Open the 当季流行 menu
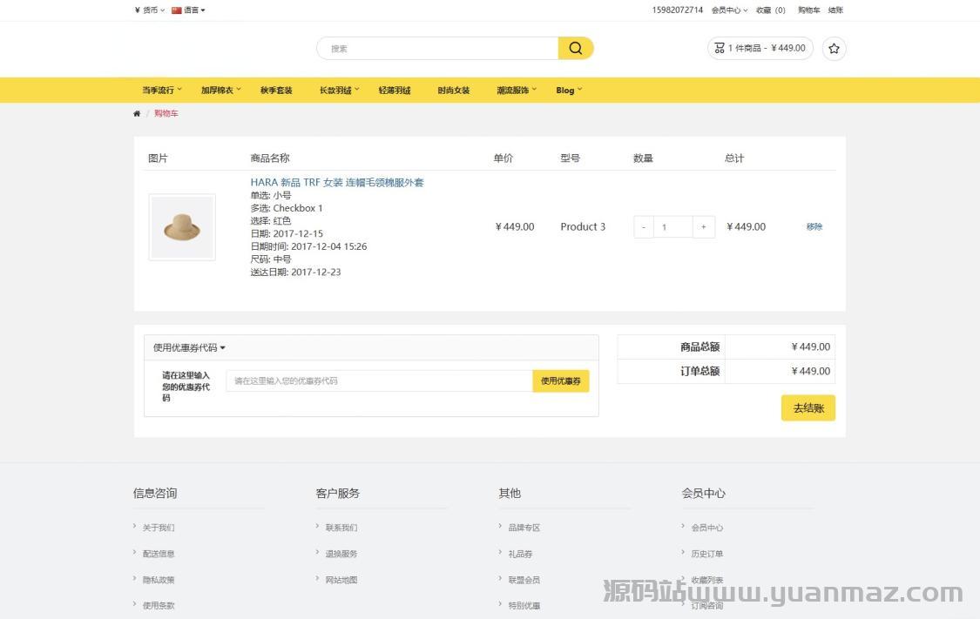This screenshot has height=619, width=980. [x=162, y=90]
